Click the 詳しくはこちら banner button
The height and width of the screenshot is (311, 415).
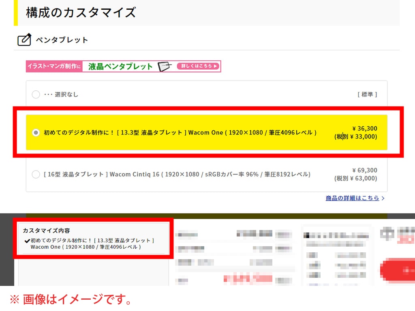coord(199,66)
